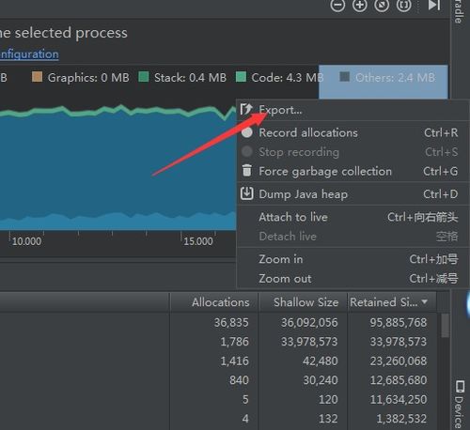470x430 pixels.
Task: Click the Stack legend color swatch
Action: (x=144, y=77)
